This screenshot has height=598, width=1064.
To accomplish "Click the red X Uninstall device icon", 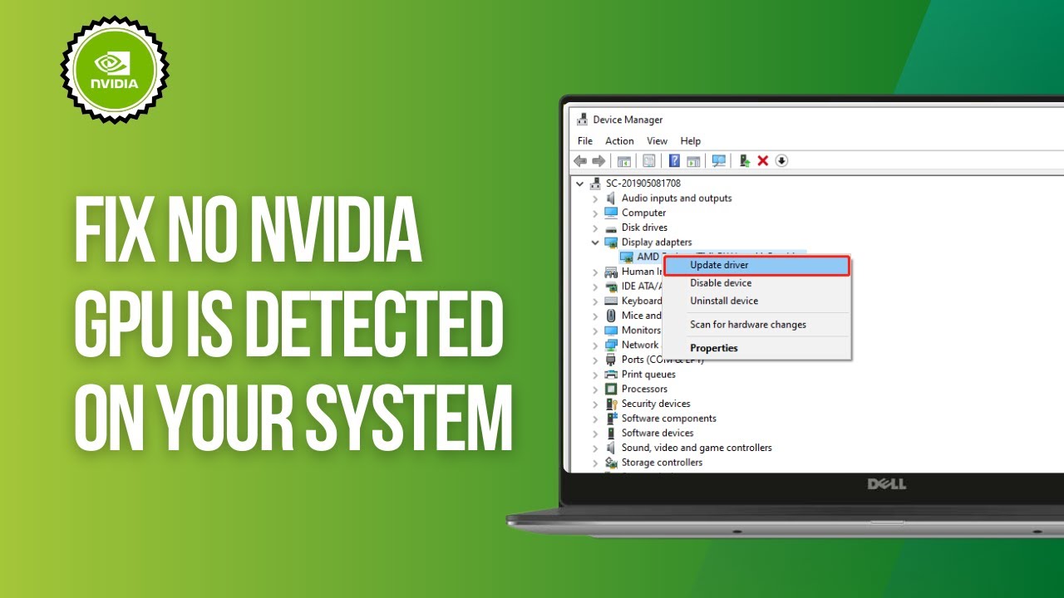I will coord(763,161).
